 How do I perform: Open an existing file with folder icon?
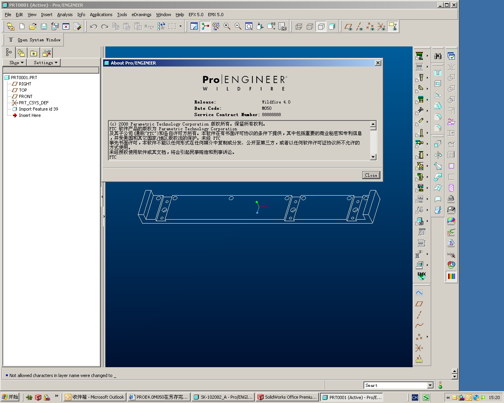click(33, 26)
